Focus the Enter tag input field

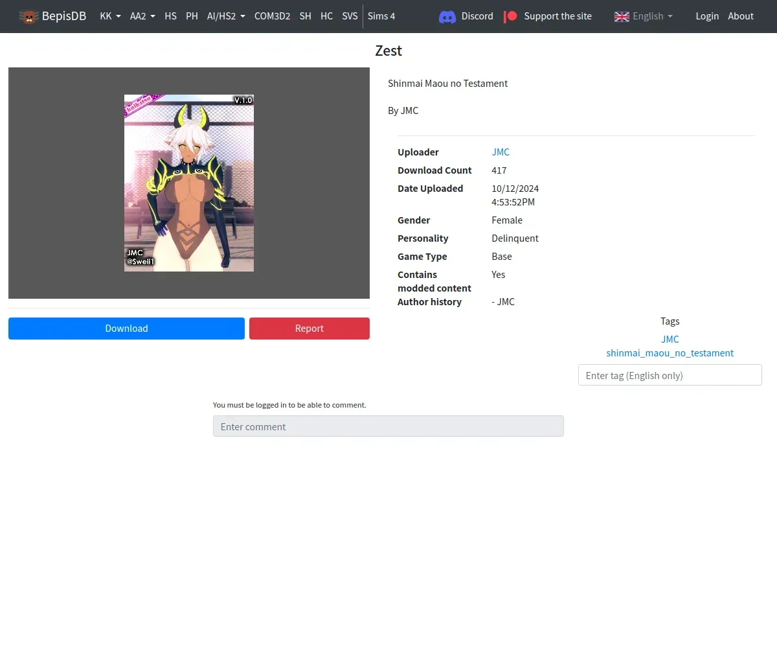[x=670, y=375]
